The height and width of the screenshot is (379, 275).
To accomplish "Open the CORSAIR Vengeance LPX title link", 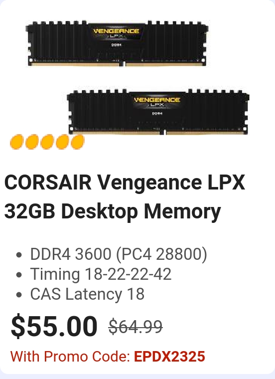I will [125, 183].
